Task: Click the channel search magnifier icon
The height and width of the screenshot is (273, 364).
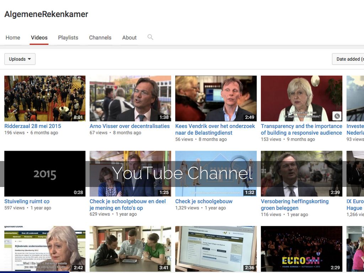Action: pyautogui.click(x=150, y=37)
